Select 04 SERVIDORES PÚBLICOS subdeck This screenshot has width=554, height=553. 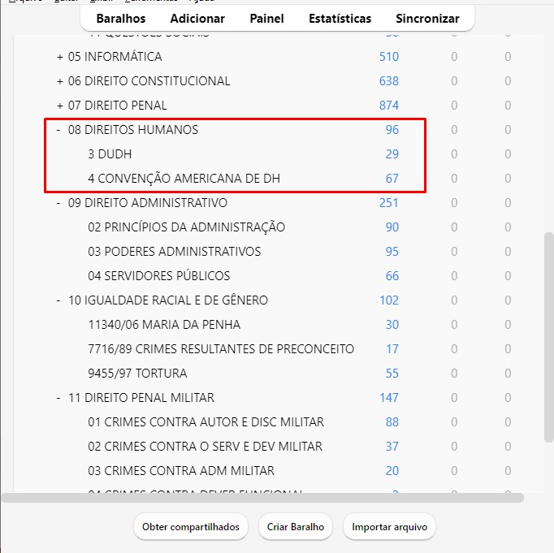pos(158,276)
